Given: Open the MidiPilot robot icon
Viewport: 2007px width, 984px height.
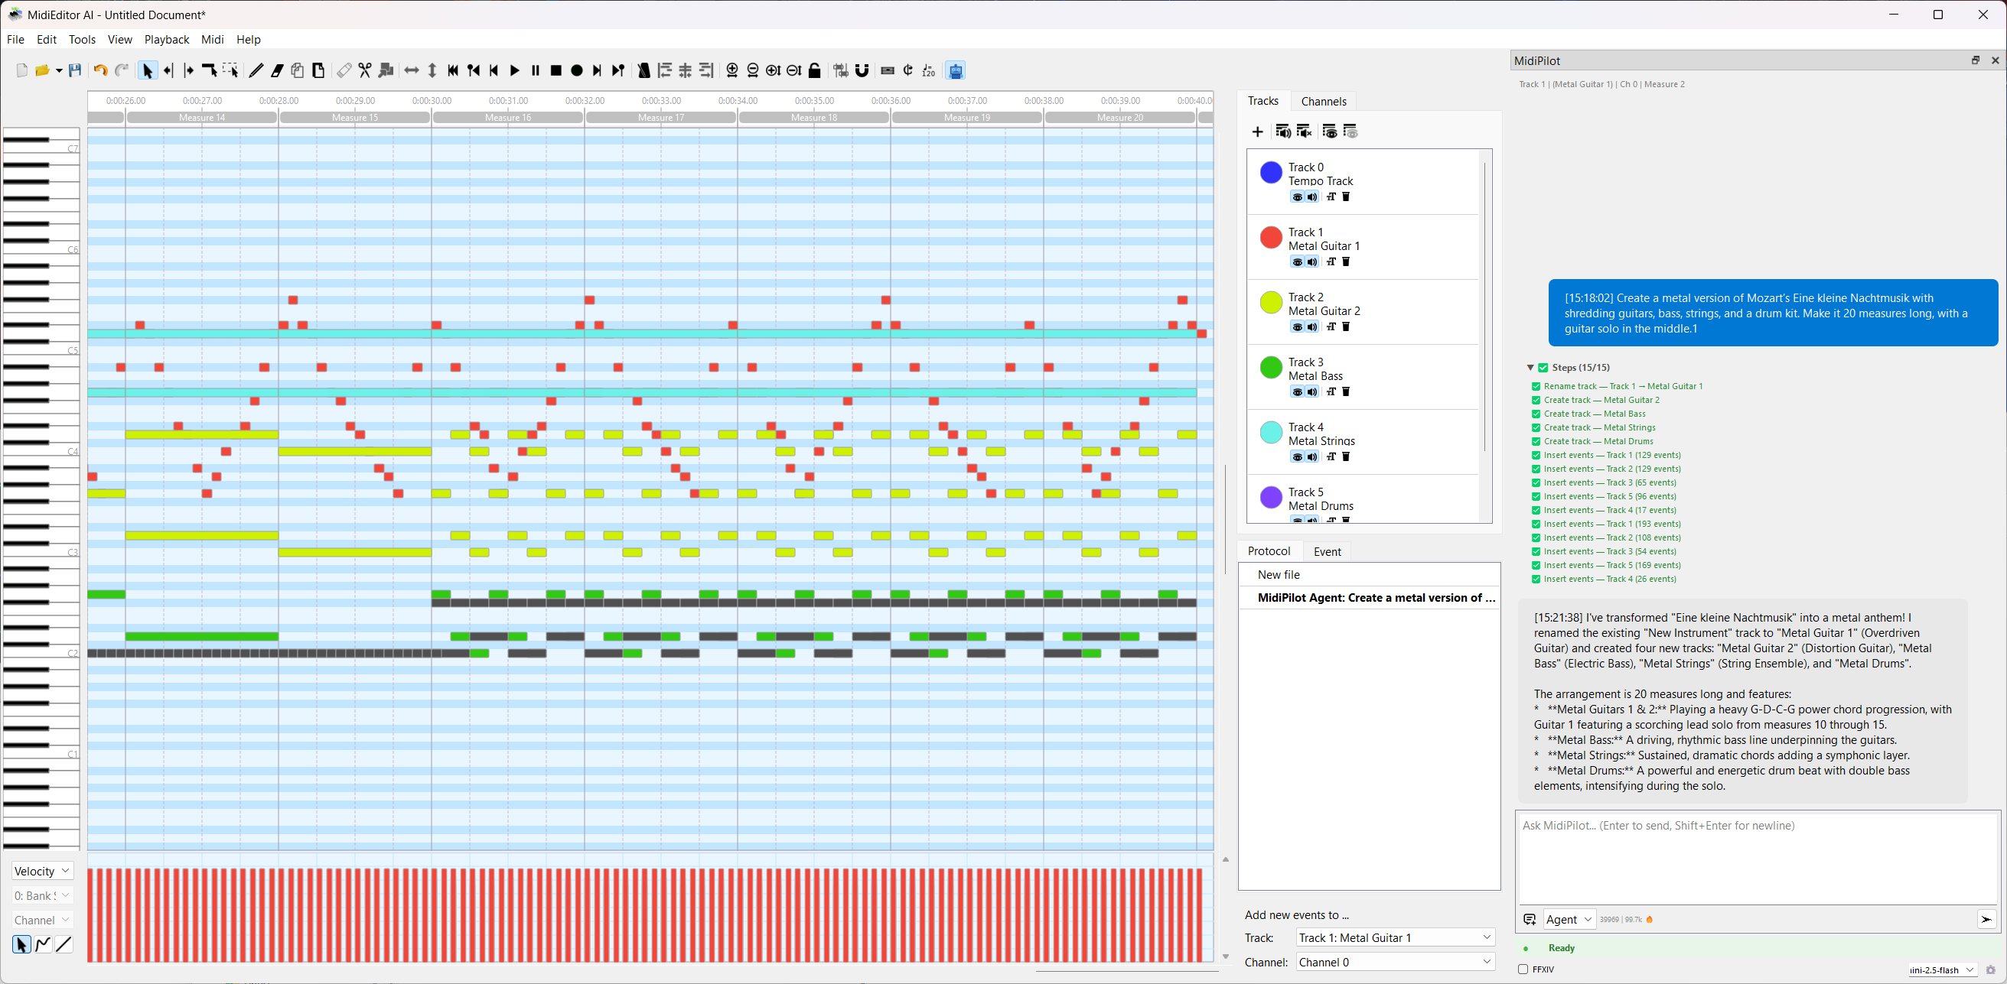Looking at the screenshot, I should pyautogui.click(x=955, y=71).
